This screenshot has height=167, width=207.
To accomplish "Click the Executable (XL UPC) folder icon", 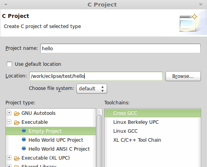I will 17,158.
